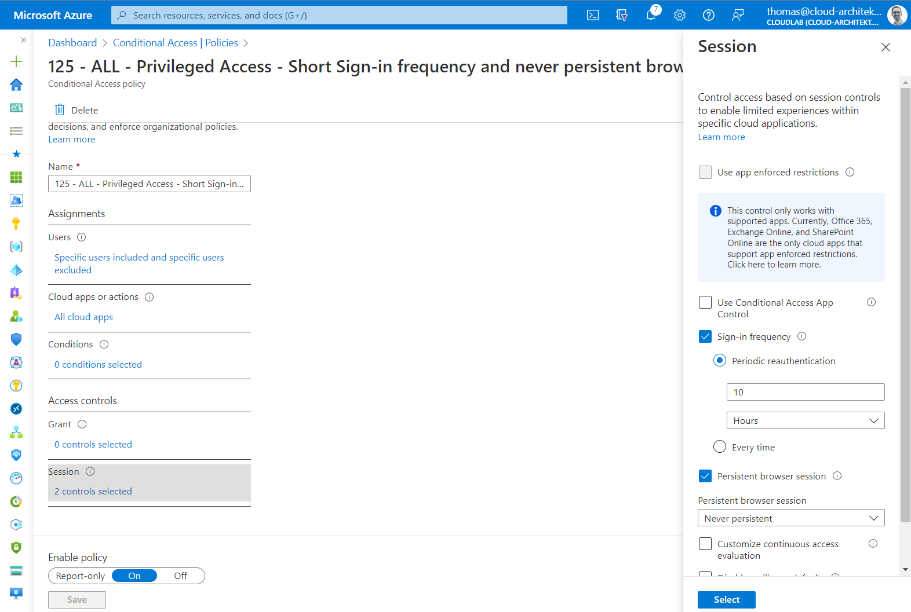The image size is (911, 612).
Task: Click Create a resource plus icon
Action: [x=16, y=61]
